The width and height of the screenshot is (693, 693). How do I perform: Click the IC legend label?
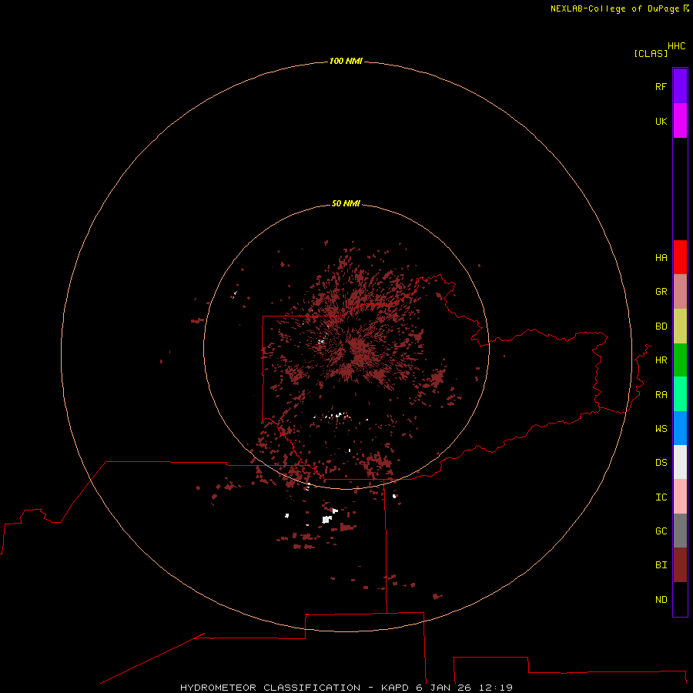[x=661, y=497]
